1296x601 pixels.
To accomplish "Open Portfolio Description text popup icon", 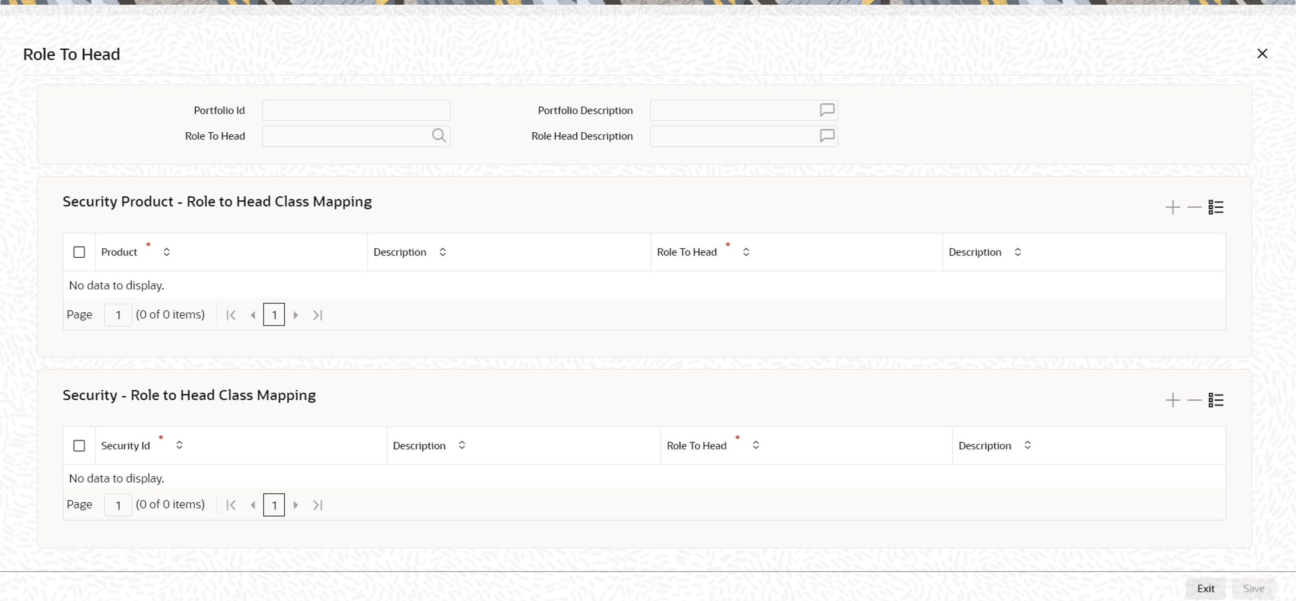I will (x=826, y=110).
